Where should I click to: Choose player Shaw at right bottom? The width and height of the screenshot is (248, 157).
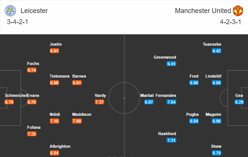click(x=216, y=146)
